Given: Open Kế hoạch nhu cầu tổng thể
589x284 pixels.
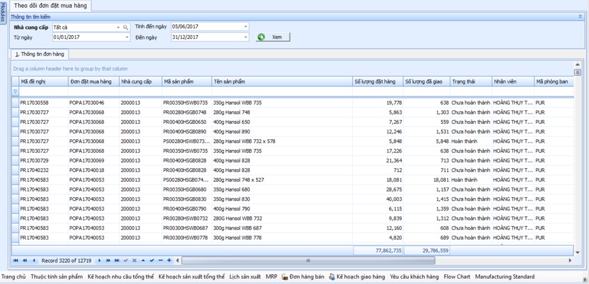Looking at the screenshot, I should click(120, 277).
